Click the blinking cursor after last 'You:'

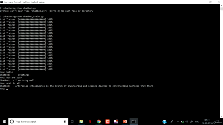pos(7,90)
